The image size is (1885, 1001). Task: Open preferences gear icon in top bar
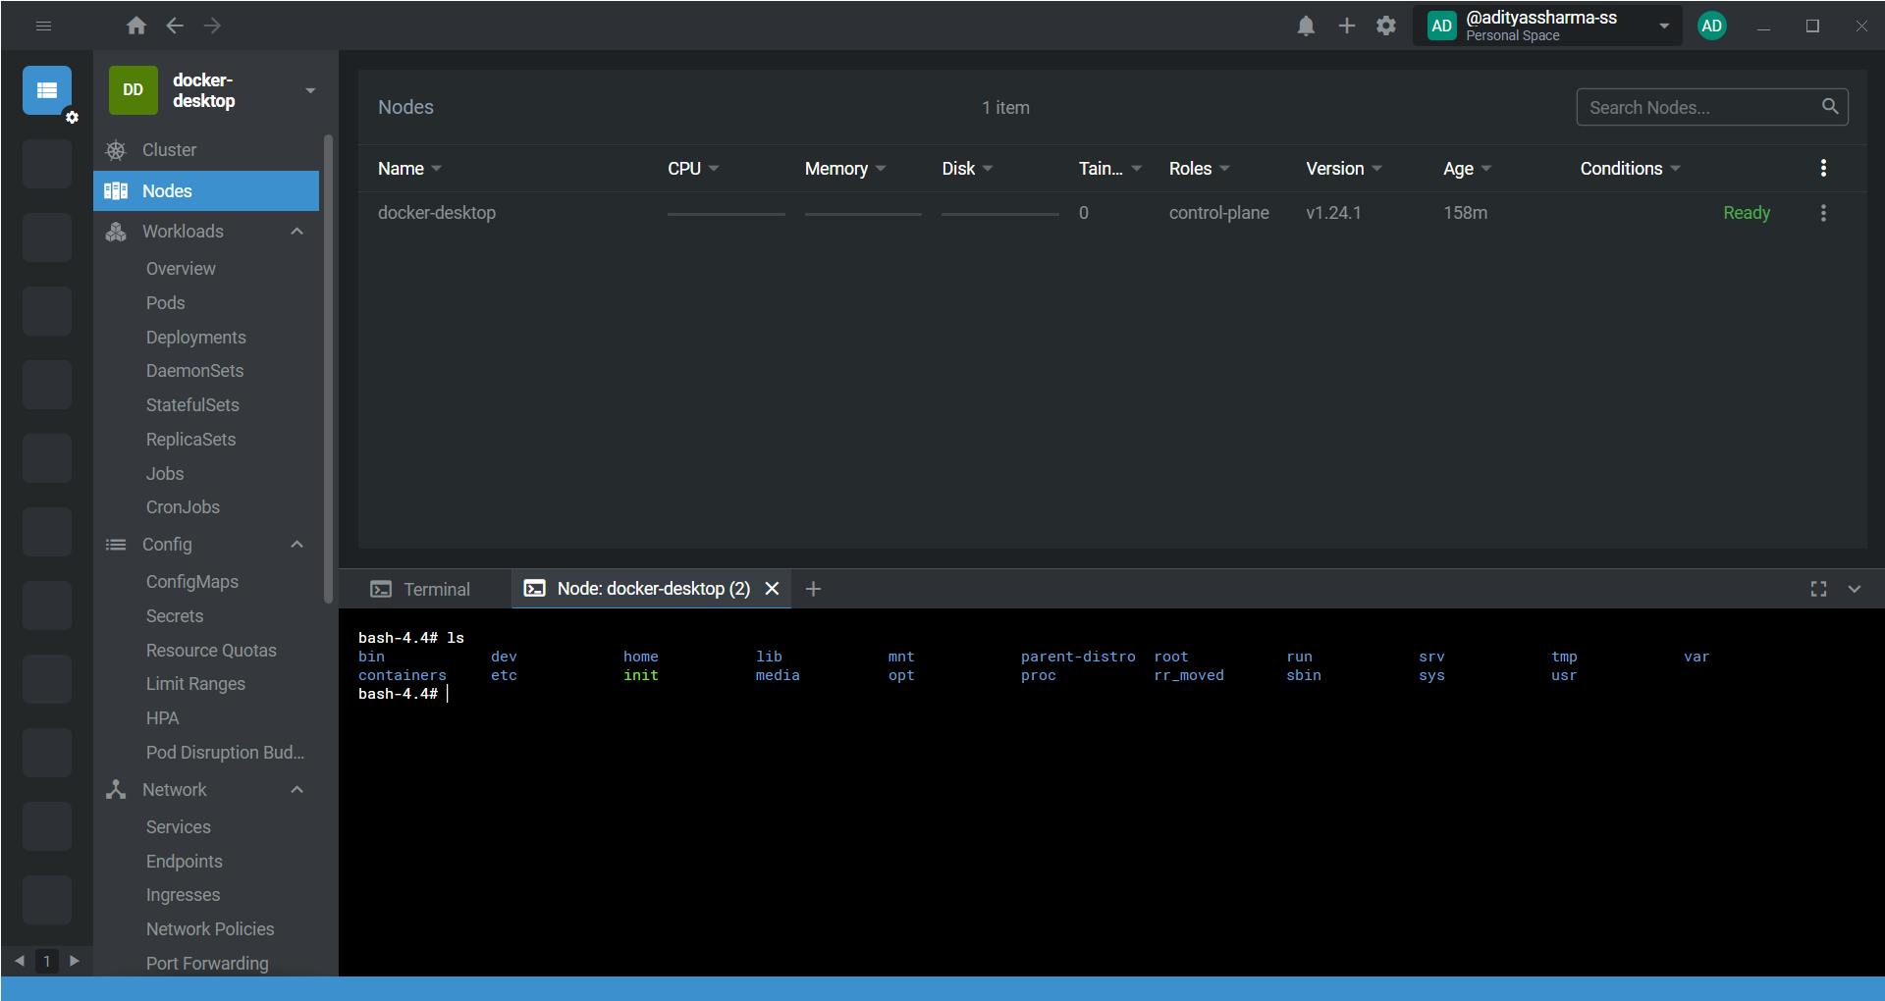[1386, 26]
